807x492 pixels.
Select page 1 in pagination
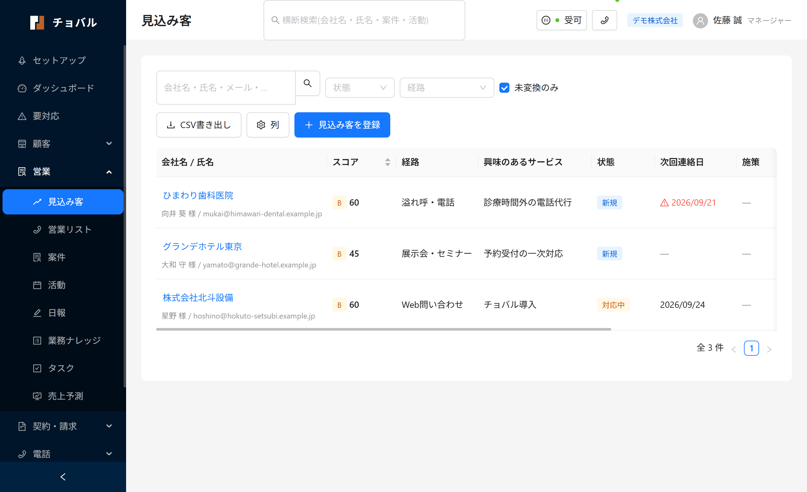point(751,348)
